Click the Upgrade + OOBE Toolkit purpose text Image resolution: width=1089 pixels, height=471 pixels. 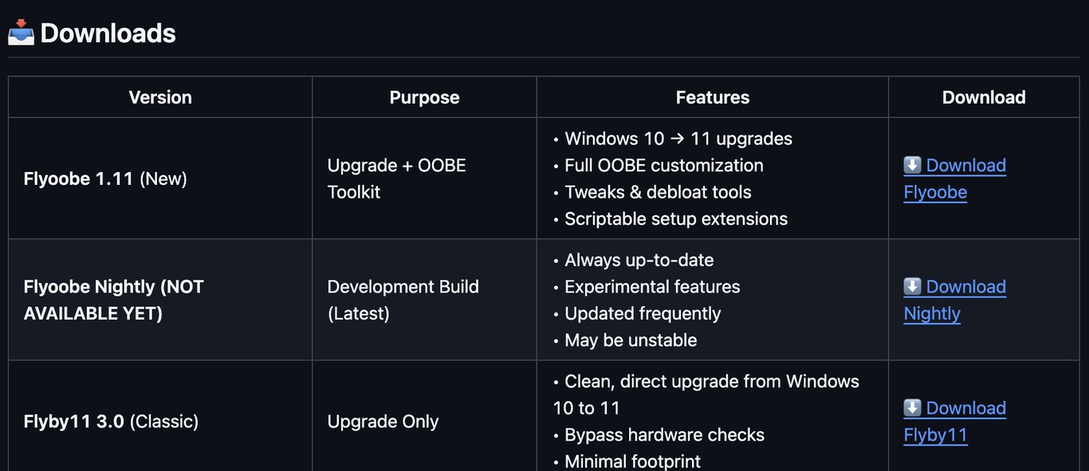pos(396,179)
